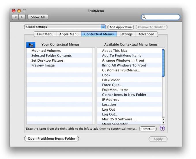Image resolution: width=196 pixels, height=159 pixels.
Task: Click the contextual menu cursor icon
Action: (31, 45)
